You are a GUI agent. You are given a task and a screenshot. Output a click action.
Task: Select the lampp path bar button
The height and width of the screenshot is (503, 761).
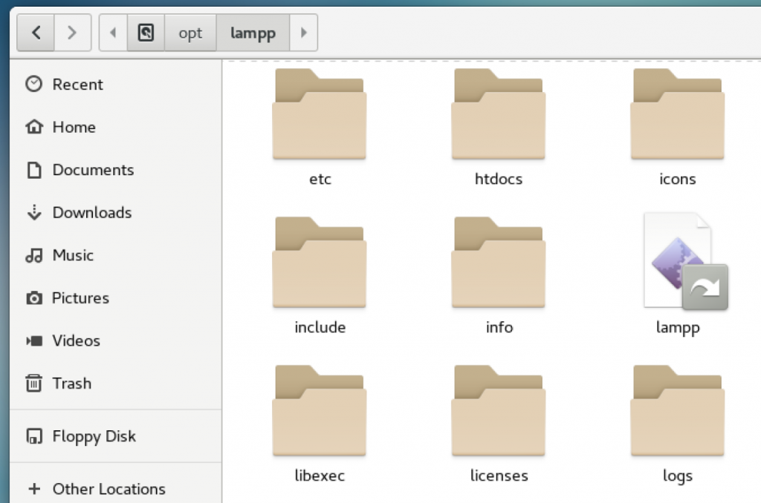tap(253, 33)
